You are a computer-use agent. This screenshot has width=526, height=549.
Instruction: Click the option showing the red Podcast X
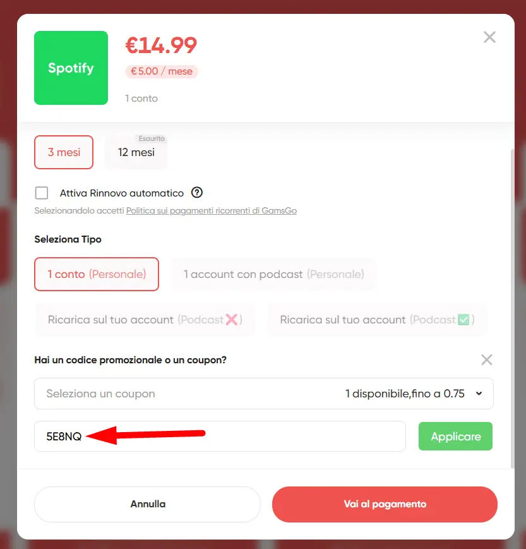coord(145,320)
